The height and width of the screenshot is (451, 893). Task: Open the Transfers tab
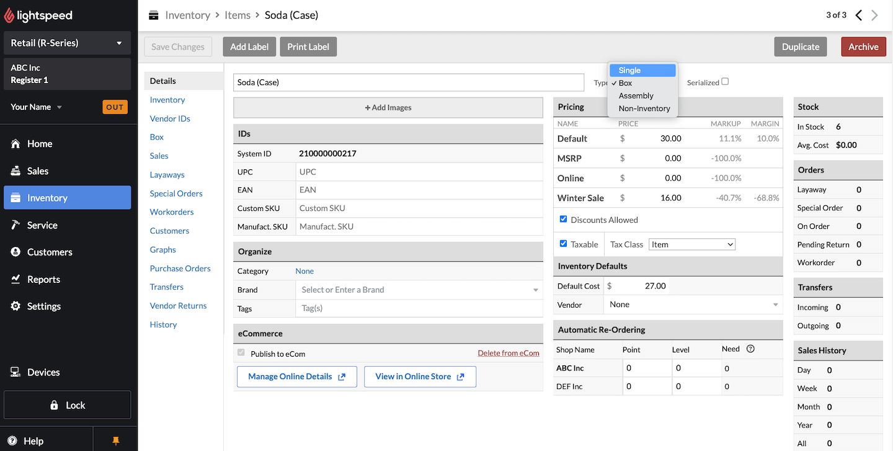pos(166,287)
